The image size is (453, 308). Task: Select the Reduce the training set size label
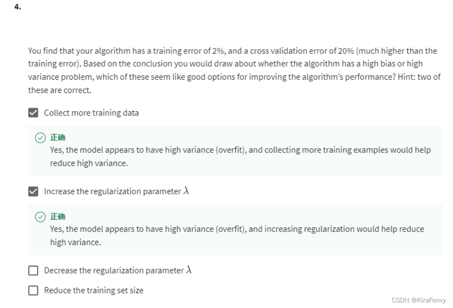click(94, 291)
